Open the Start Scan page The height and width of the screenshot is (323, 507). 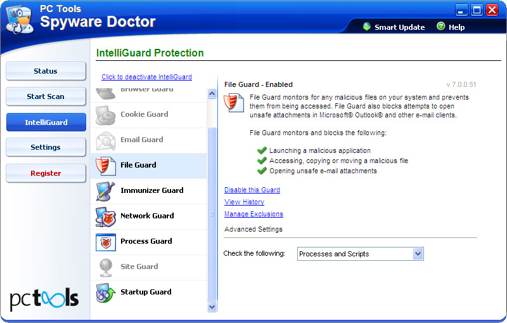tap(46, 96)
